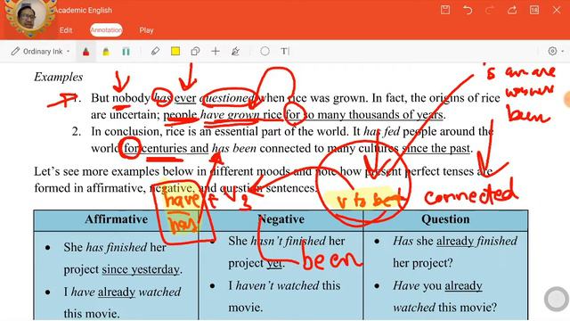This screenshot has height=321, width=570.
Task: Close the Academic English document
Action: (x=557, y=10)
